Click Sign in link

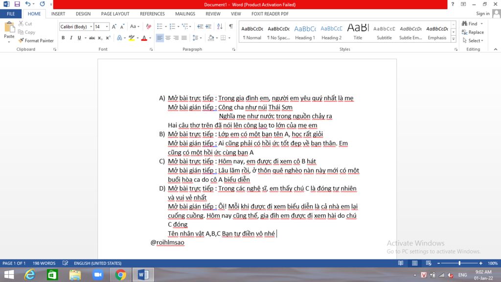[482, 13]
